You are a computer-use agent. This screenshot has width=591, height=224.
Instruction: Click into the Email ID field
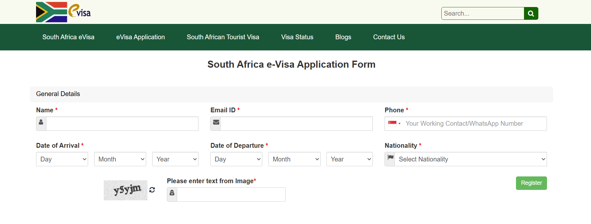coord(296,123)
